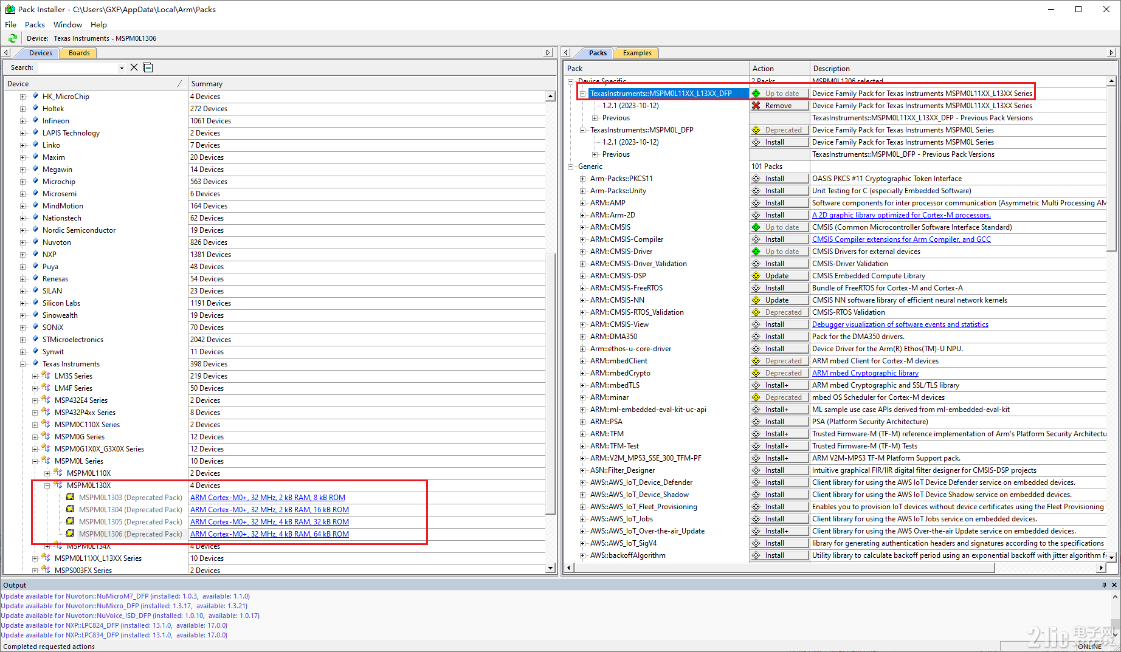This screenshot has height=652, width=1121.
Task: Click the Silicon Labs vendor diamond icon
Action: tap(35, 303)
